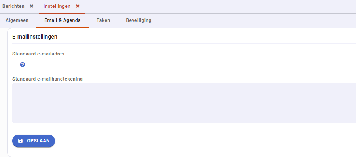Go to the Taken settings tab
Screen dimensions: 356x157
pos(103,20)
